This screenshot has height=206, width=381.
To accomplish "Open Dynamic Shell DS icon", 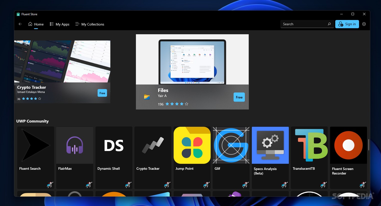I will point(114,145).
